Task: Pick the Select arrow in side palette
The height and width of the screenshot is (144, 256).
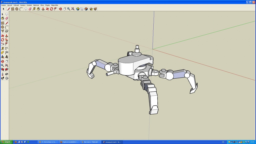Action: [x=3, y=14]
